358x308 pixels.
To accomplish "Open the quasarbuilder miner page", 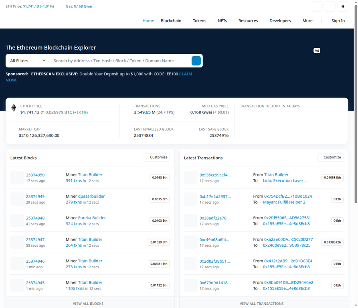I will click(x=91, y=197).
